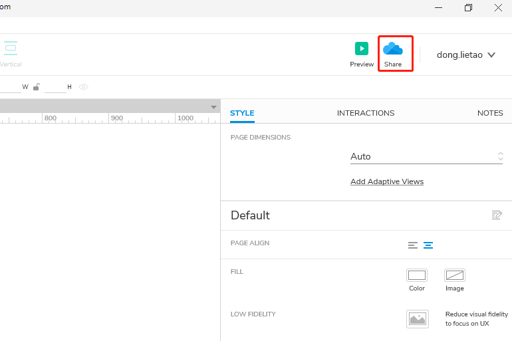512x341 pixels.
Task: Open the Fill Color swatch
Action: tap(417, 275)
